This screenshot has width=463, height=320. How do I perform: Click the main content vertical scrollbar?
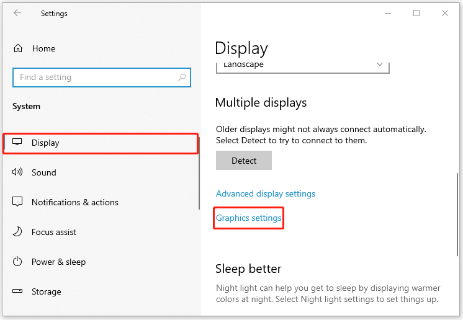pyautogui.click(x=457, y=215)
